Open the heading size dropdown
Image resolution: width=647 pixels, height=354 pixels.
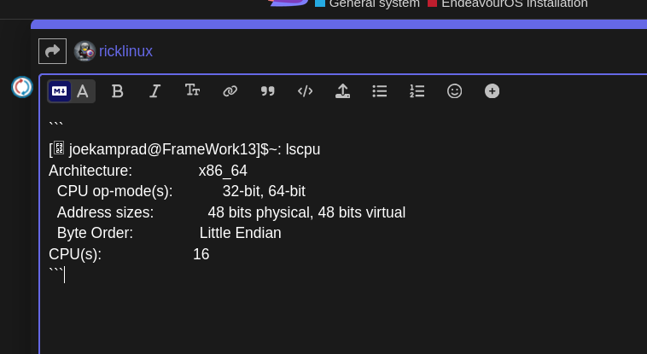[192, 91]
